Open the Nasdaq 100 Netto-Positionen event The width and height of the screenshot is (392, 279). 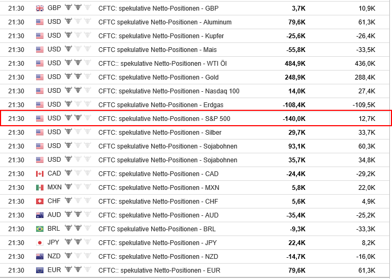[169, 91]
